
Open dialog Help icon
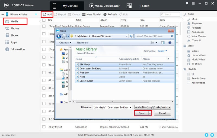coord(170,43)
